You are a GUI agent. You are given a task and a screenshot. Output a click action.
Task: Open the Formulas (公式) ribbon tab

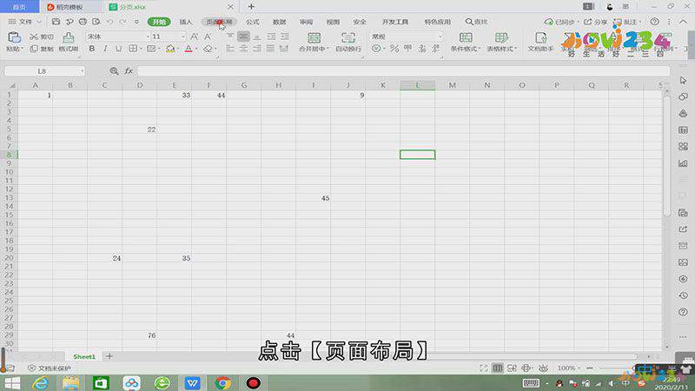tap(252, 22)
